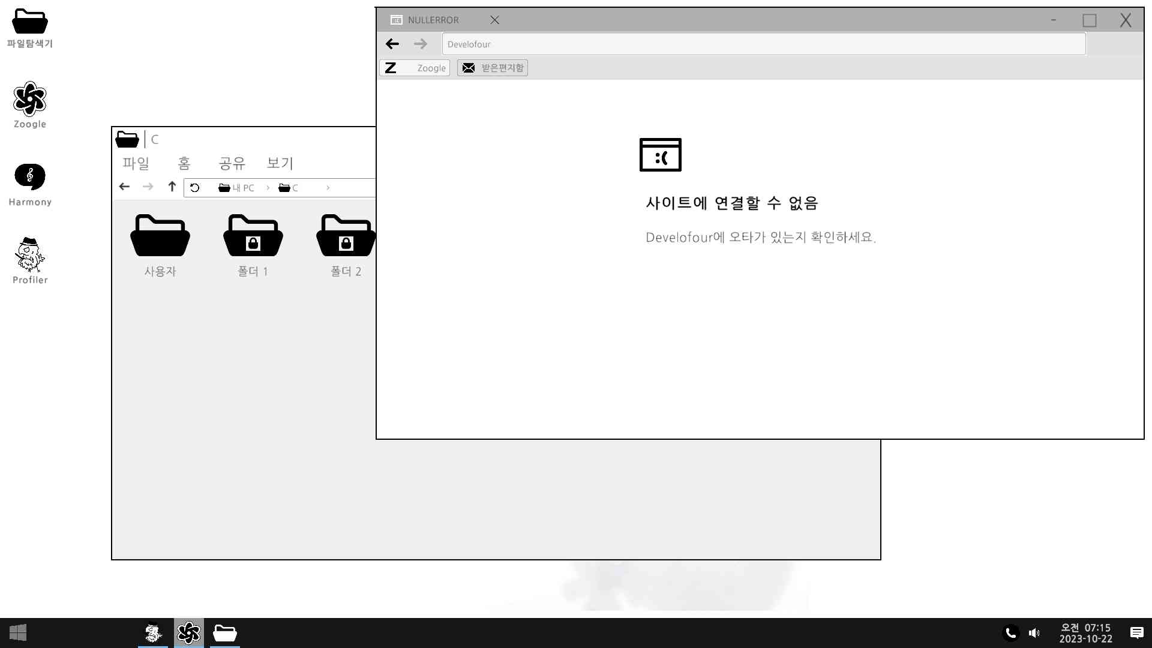Open the 받은편지함 bookmark
The height and width of the screenshot is (648, 1152).
[x=492, y=68]
